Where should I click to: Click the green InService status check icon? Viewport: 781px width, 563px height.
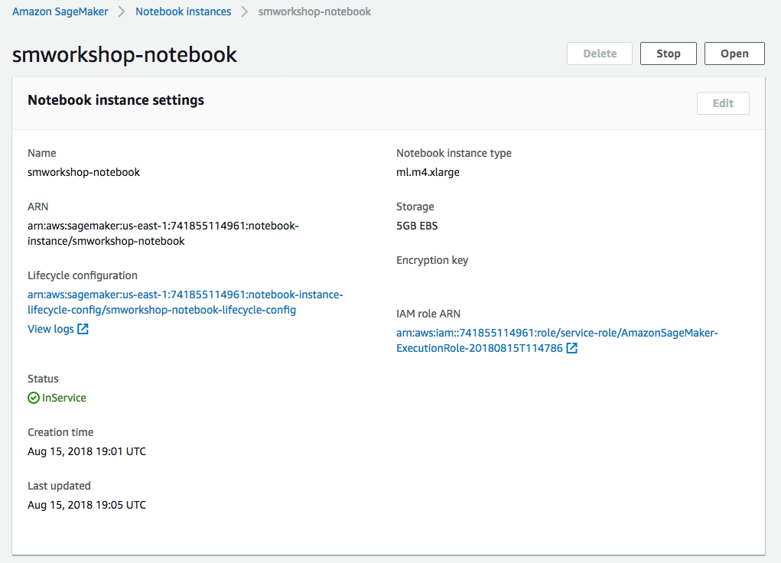point(34,398)
